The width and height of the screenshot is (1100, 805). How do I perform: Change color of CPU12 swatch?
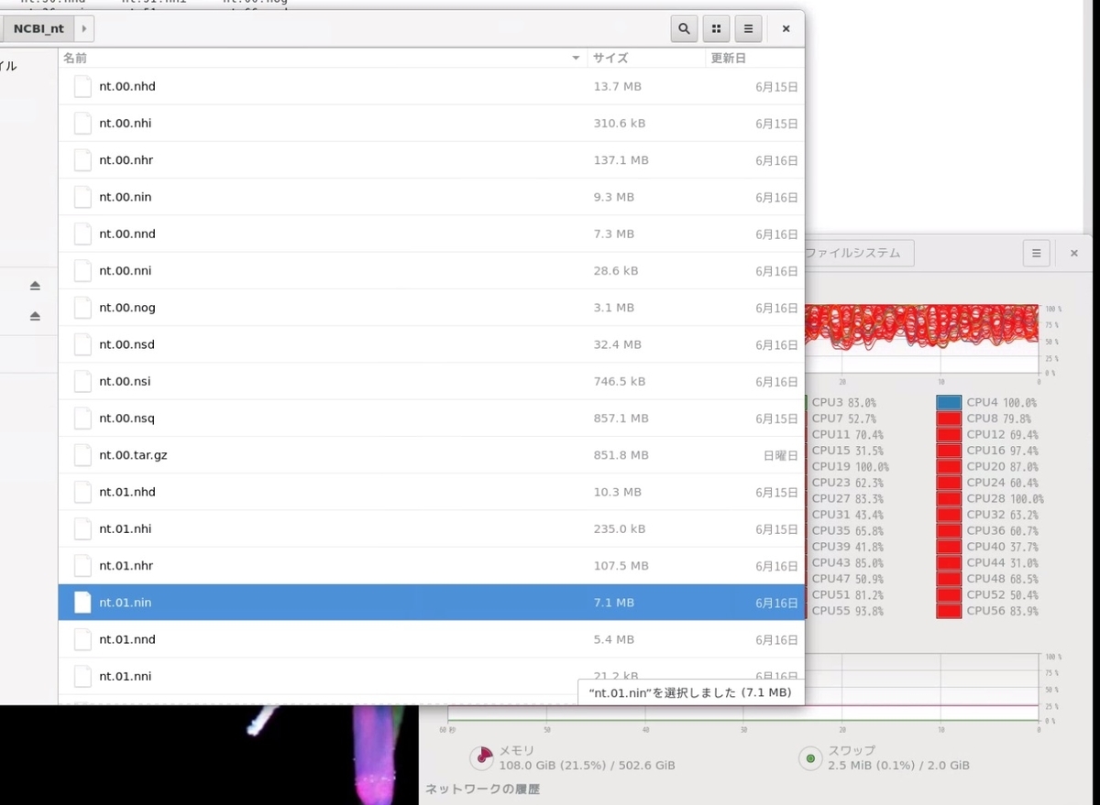tap(949, 434)
